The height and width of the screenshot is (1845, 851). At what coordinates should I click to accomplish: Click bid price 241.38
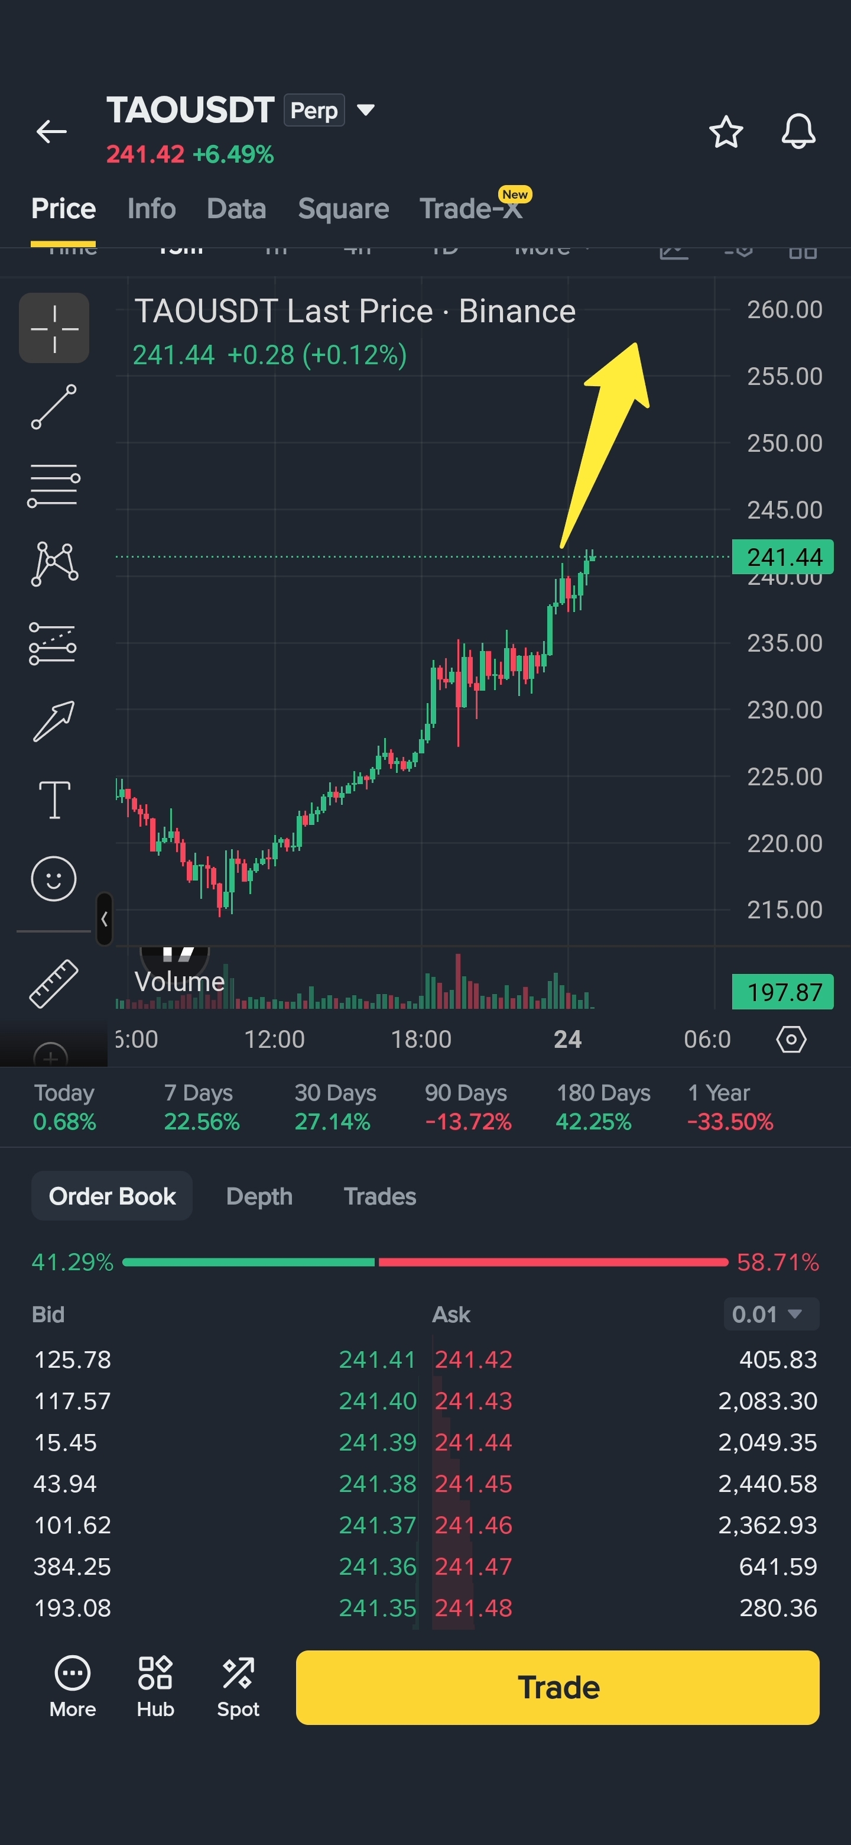(377, 1483)
